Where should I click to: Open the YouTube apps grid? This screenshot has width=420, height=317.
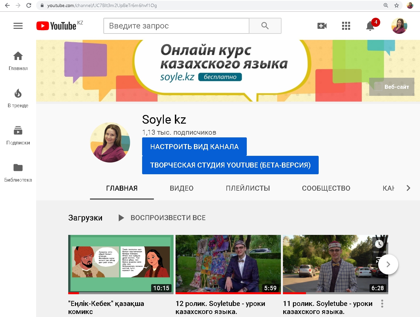coord(346,26)
